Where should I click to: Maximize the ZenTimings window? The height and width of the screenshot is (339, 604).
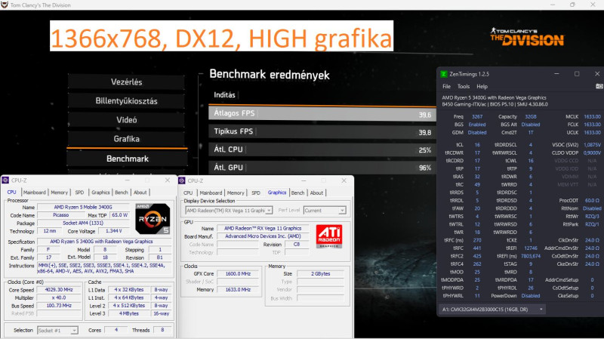(x=577, y=74)
